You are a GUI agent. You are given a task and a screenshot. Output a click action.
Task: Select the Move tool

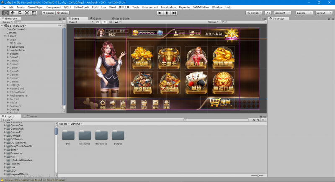click(x=13, y=13)
